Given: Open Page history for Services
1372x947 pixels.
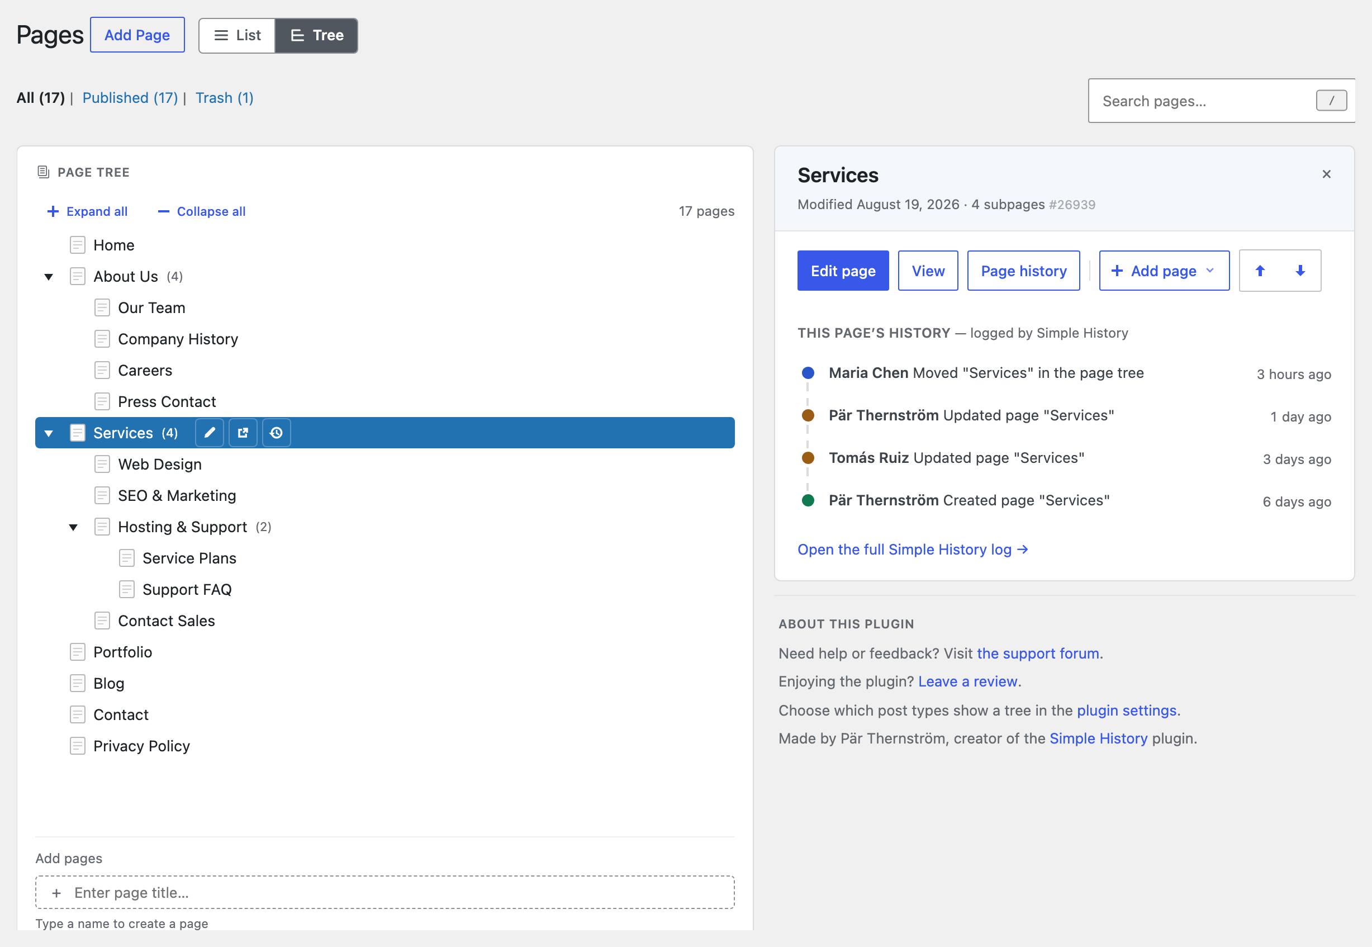Looking at the screenshot, I should (x=1023, y=271).
